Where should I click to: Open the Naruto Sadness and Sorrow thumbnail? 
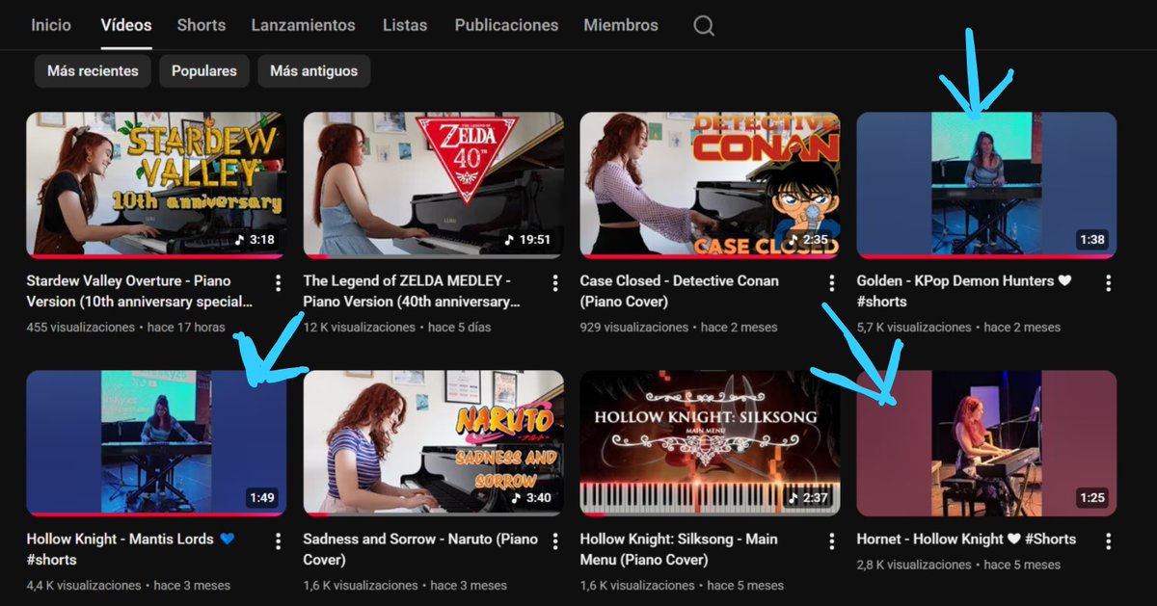click(x=433, y=443)
